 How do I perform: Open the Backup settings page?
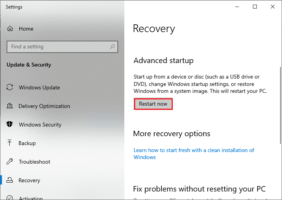tap(27, 143)
